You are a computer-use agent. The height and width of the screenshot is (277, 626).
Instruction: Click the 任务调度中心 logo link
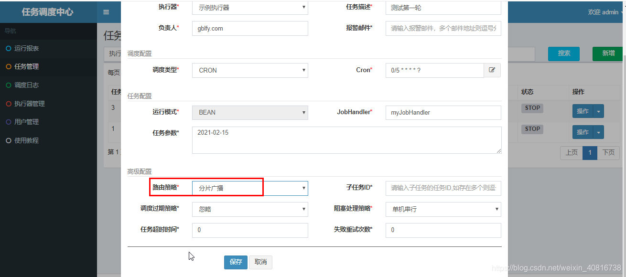click(x=48, y=12)
